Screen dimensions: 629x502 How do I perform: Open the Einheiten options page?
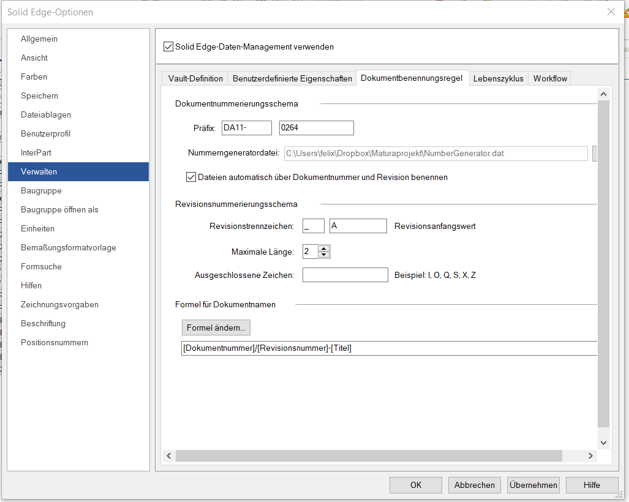pos(78,228)
